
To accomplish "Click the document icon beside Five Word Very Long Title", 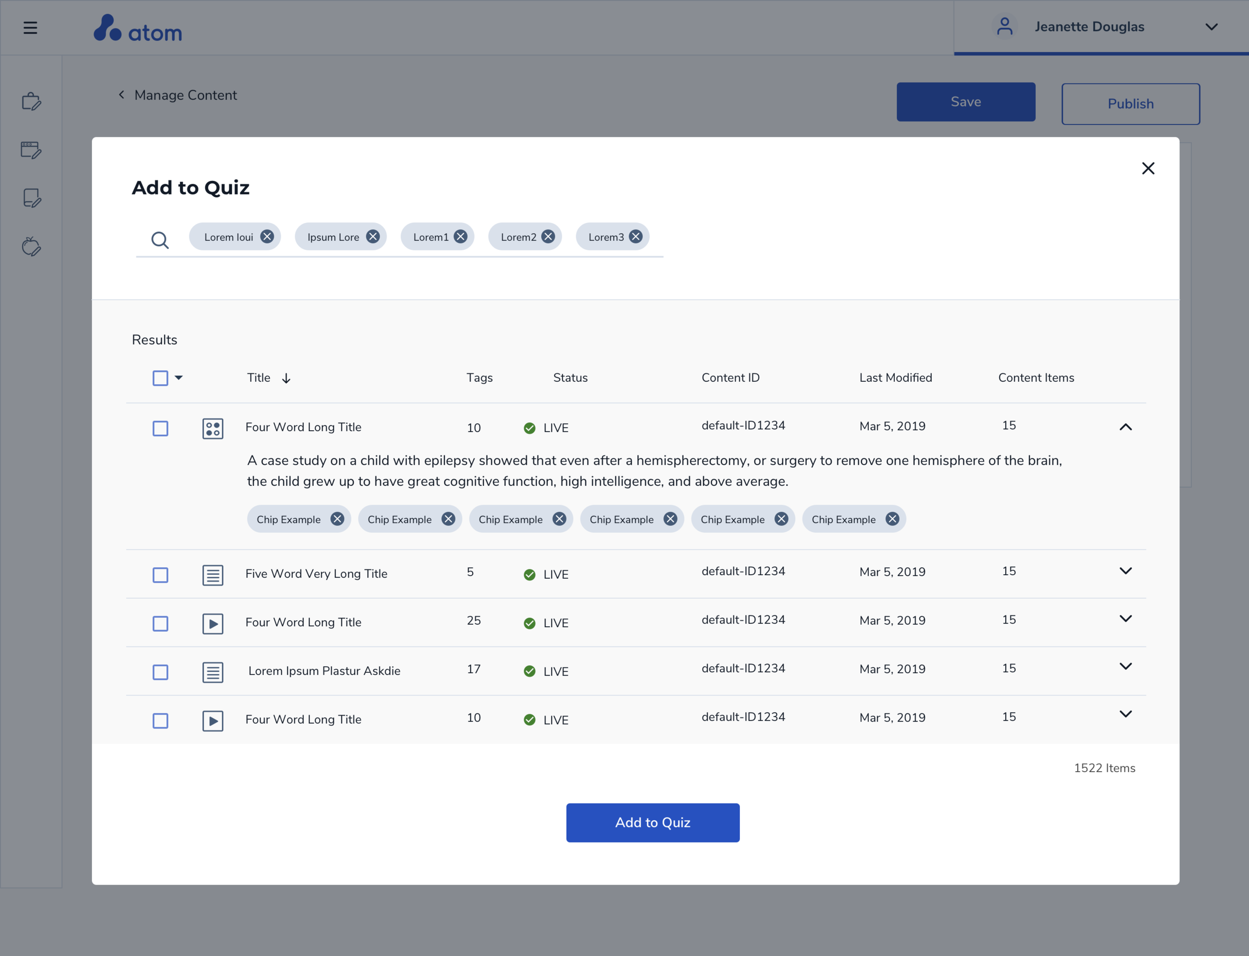I will point(213,575).
